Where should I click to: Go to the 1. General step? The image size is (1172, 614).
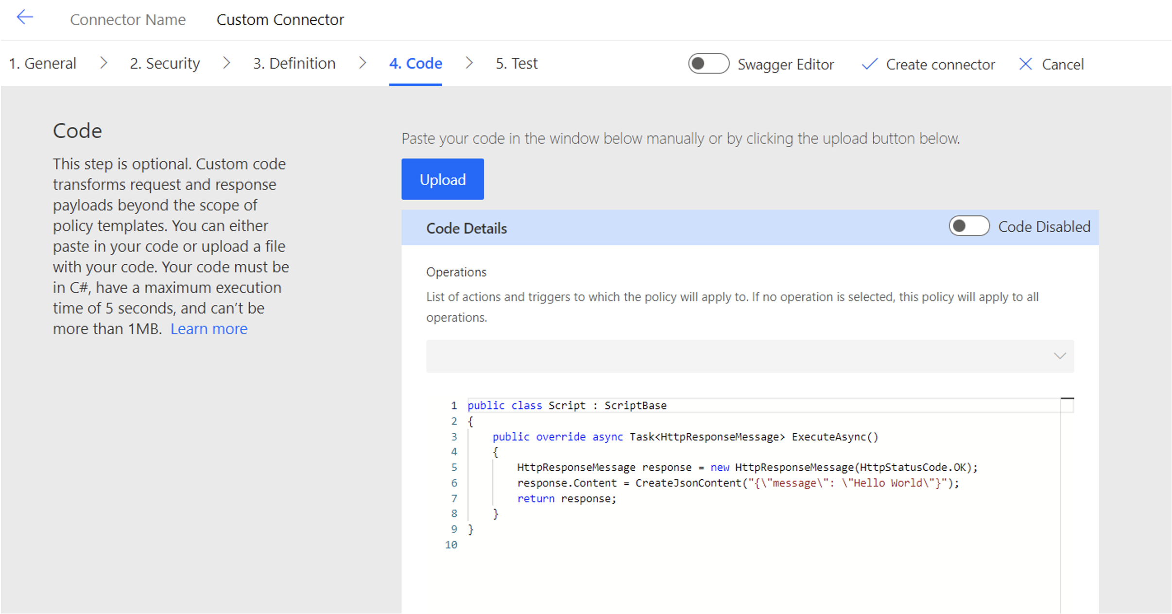(43, 63)
